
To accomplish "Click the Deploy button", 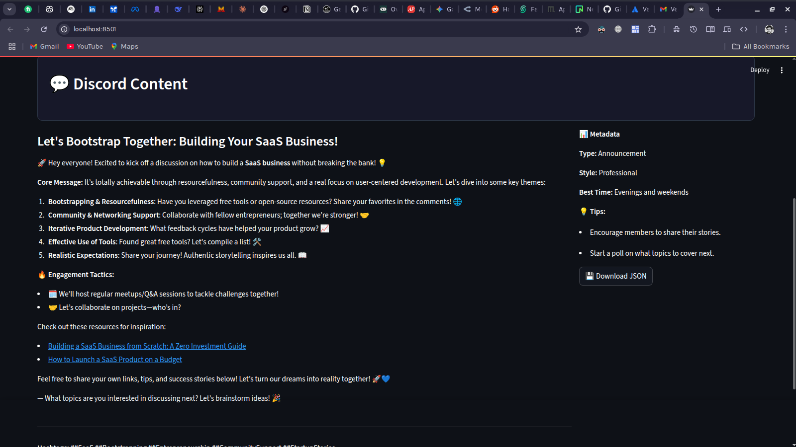I will (759, 70).
